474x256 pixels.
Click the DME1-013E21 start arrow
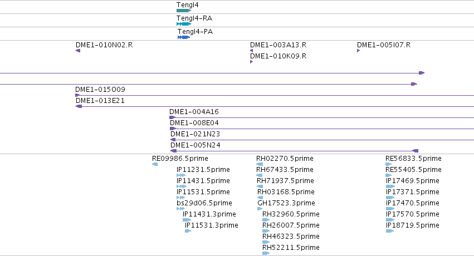pos(79,106)
